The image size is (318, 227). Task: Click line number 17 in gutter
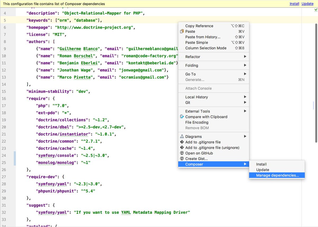(x=4, y=106)
